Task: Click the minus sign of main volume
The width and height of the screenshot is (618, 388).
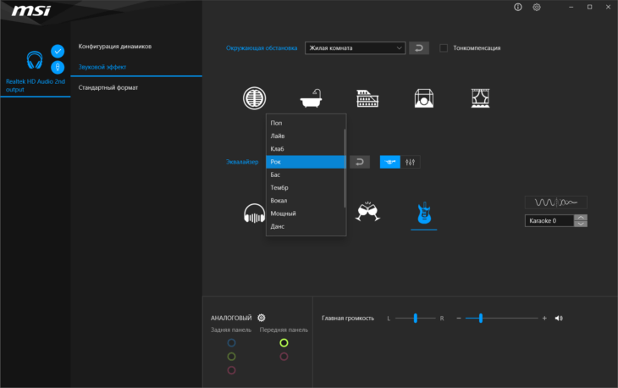Action: click(x=459, y=319)
